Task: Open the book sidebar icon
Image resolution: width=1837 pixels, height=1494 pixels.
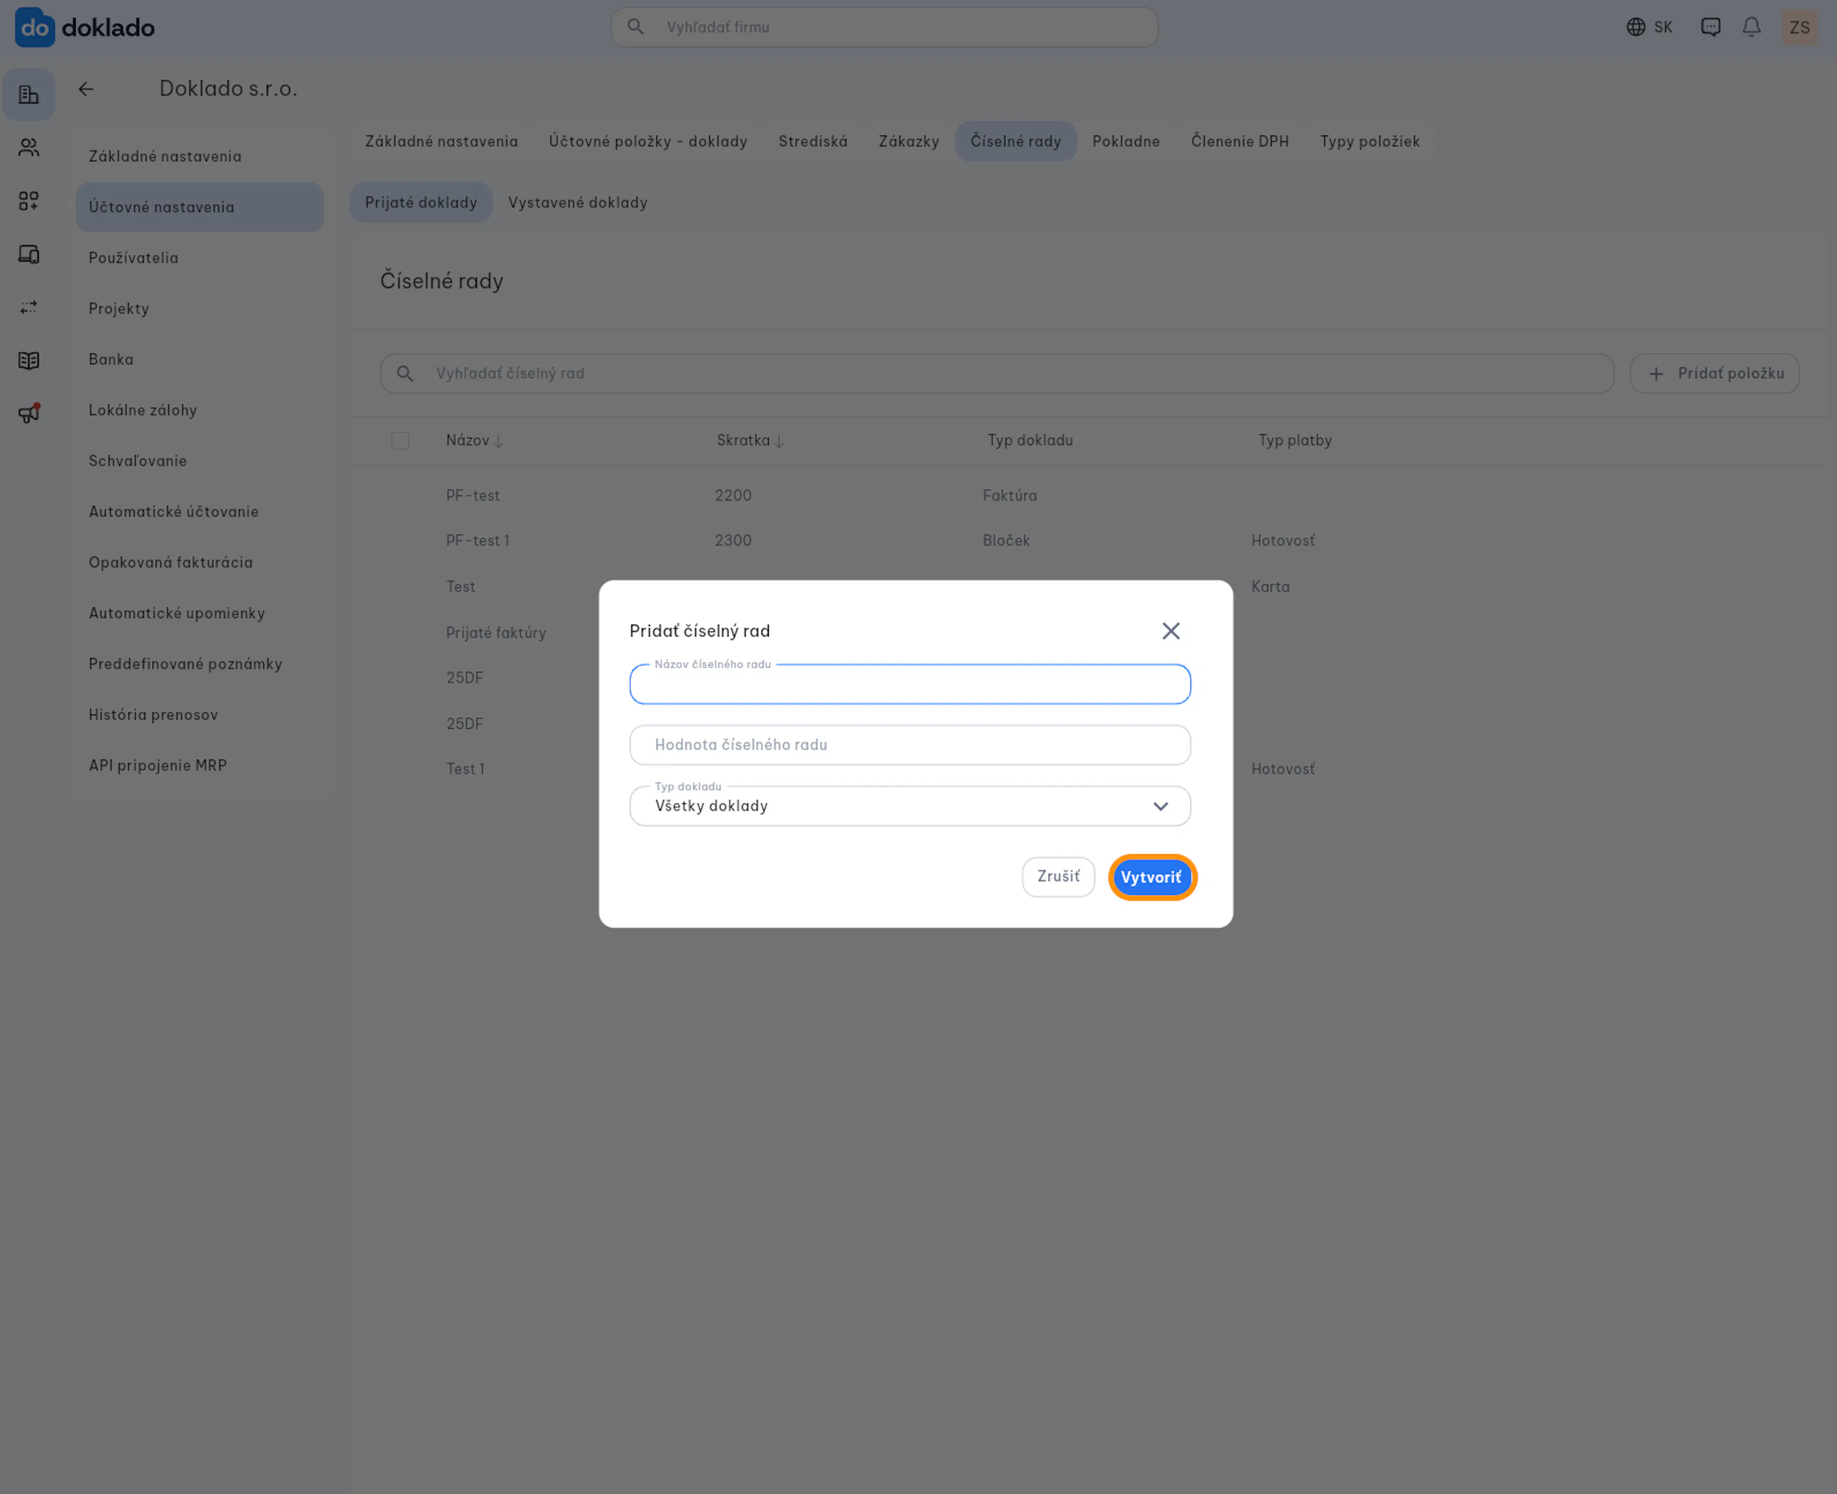Action: [x=28, y=361]
